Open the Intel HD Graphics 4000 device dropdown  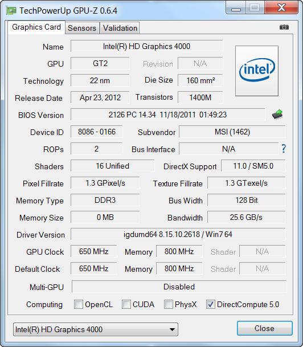[96, 329]
